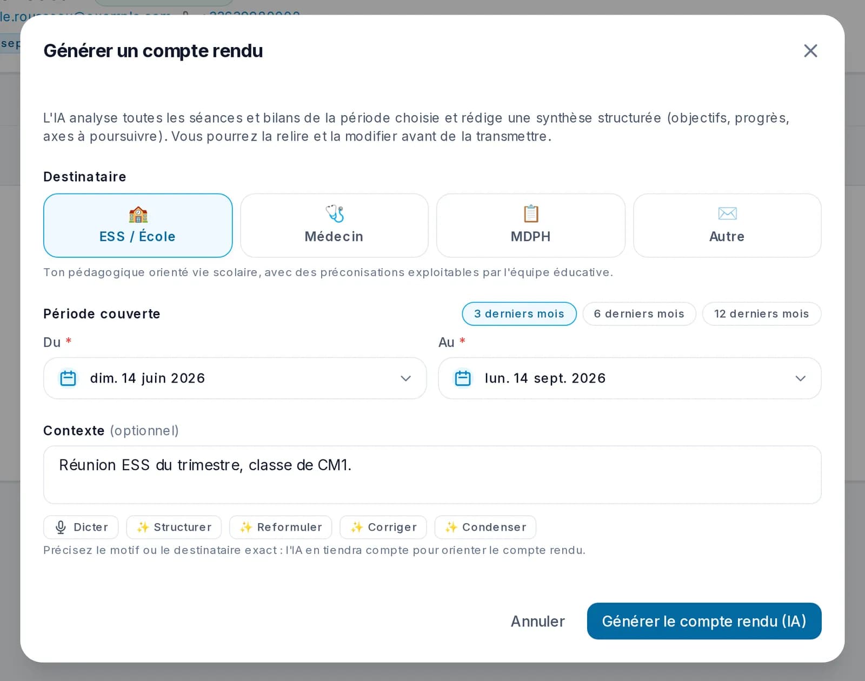Click the sparkle icon beside Reformuler
The height and width of the screenshot is (681, 865).
pyautogui.click(x=246, y=527)
